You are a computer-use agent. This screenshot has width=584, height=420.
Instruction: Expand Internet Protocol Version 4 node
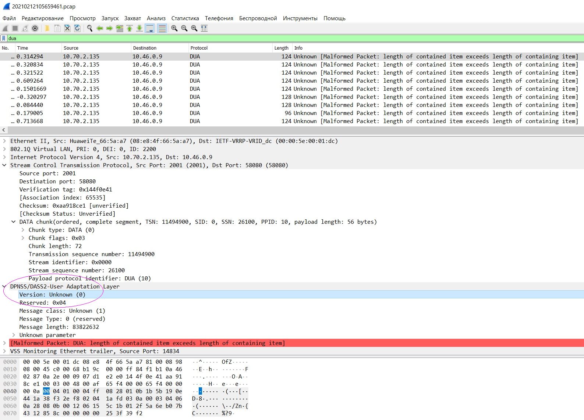[x=4, y=157]
